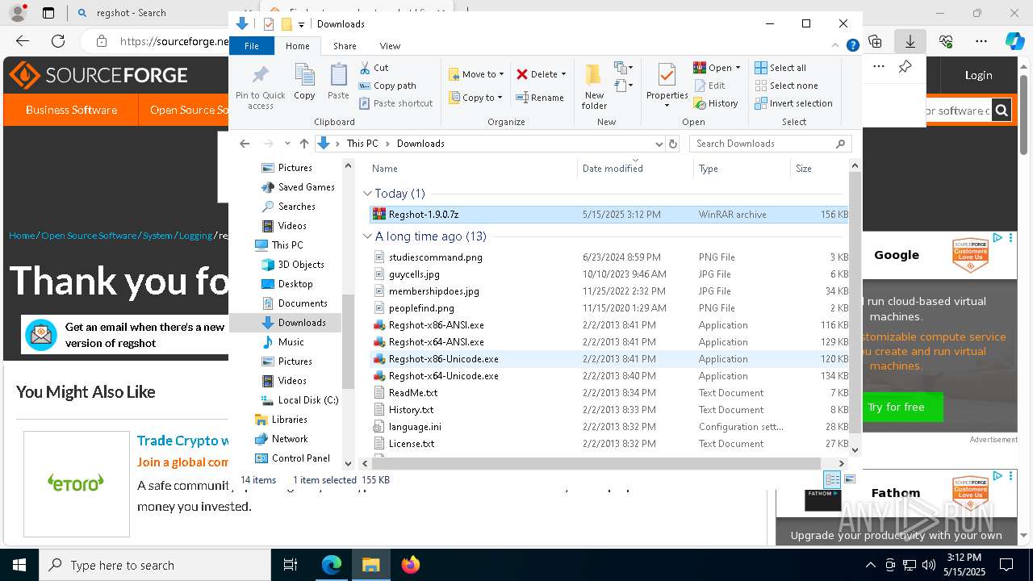Go up one folder level

pos(303,144)
